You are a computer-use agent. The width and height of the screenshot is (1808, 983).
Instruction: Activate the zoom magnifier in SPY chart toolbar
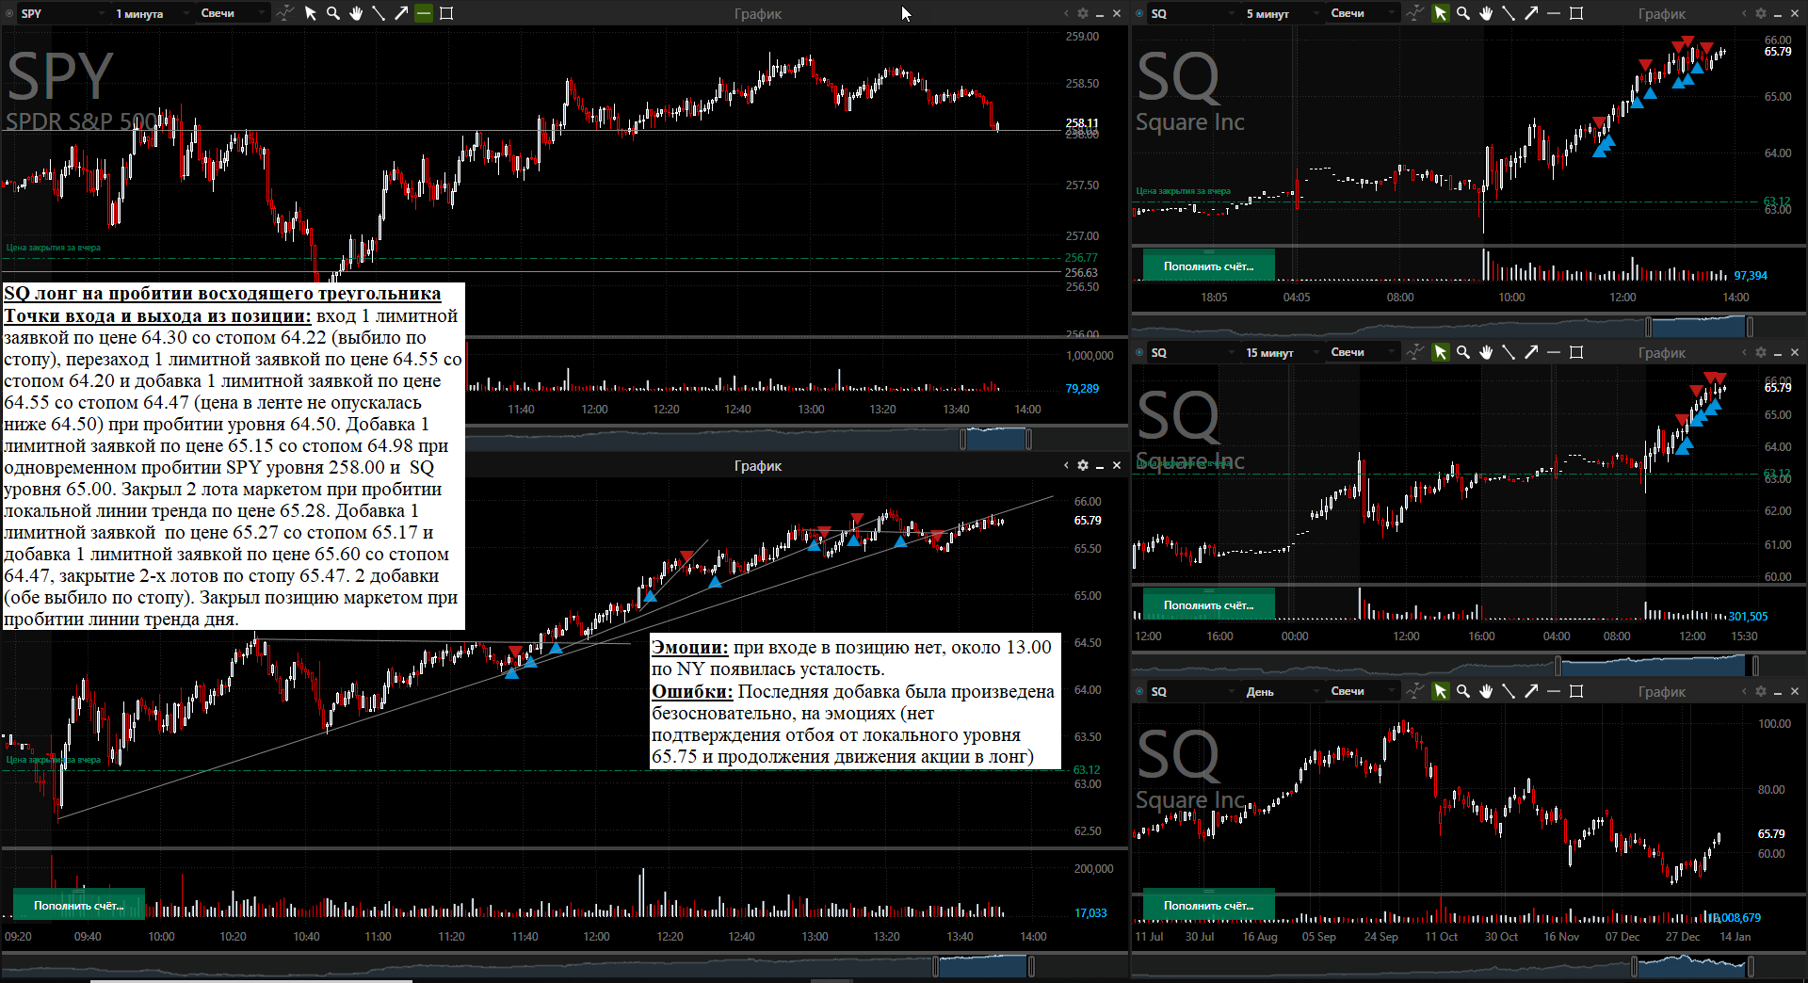tap(333, 13)
